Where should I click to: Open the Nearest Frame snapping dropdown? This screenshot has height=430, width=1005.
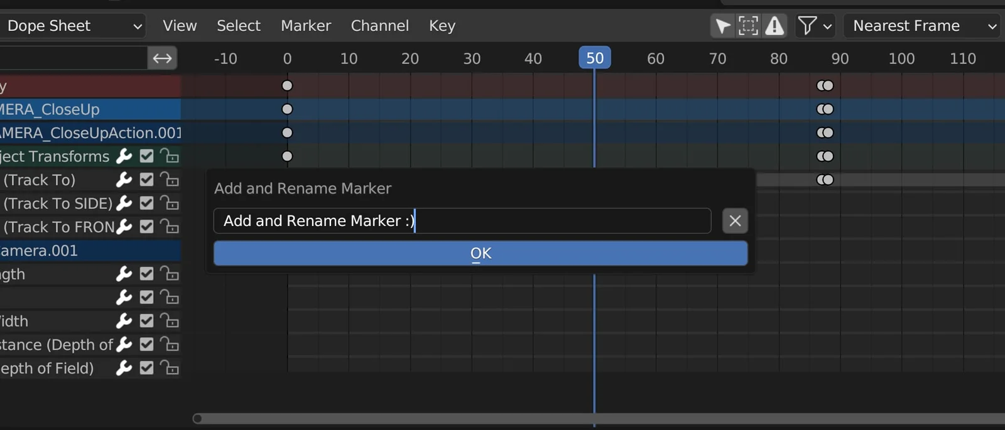922,26
